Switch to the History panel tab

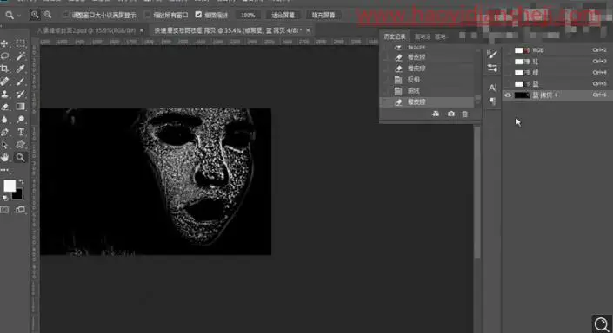[x=395, y=36]
